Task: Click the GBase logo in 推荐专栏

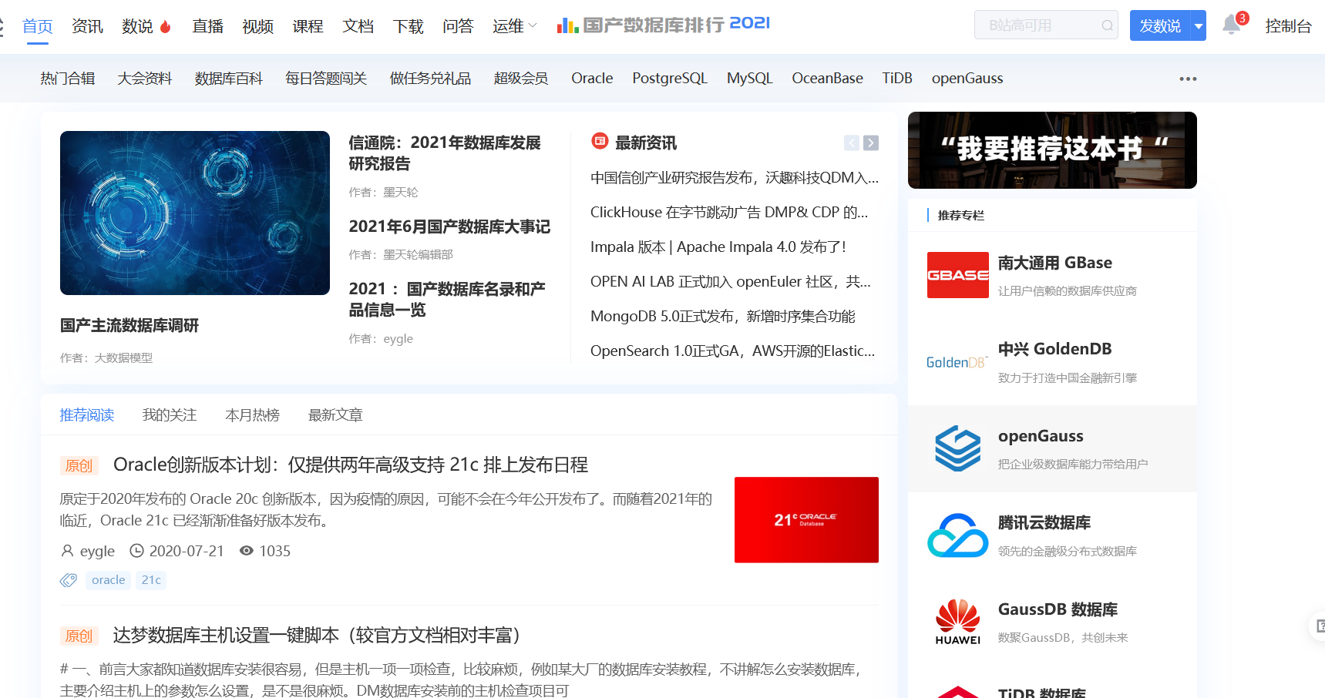Action: click(x=957, y=275)
